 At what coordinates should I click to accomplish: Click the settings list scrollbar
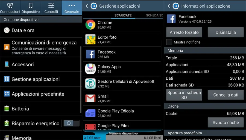(x=81, y=80)
